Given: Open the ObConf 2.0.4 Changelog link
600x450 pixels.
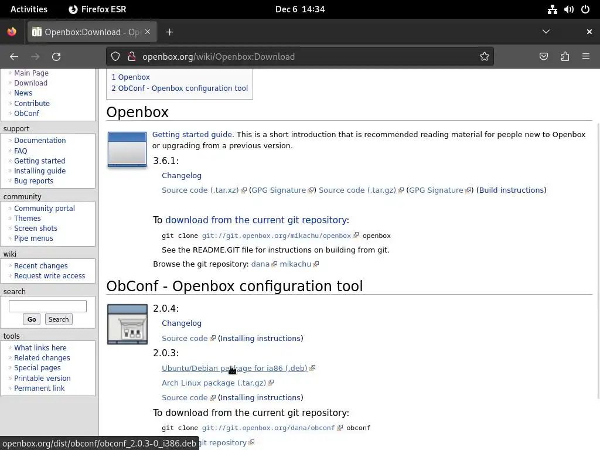Looking at the screenshot, I should [x=182, y=323].
